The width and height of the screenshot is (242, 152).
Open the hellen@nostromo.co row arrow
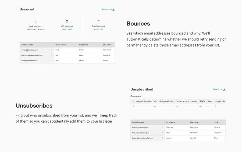point(52,61)
